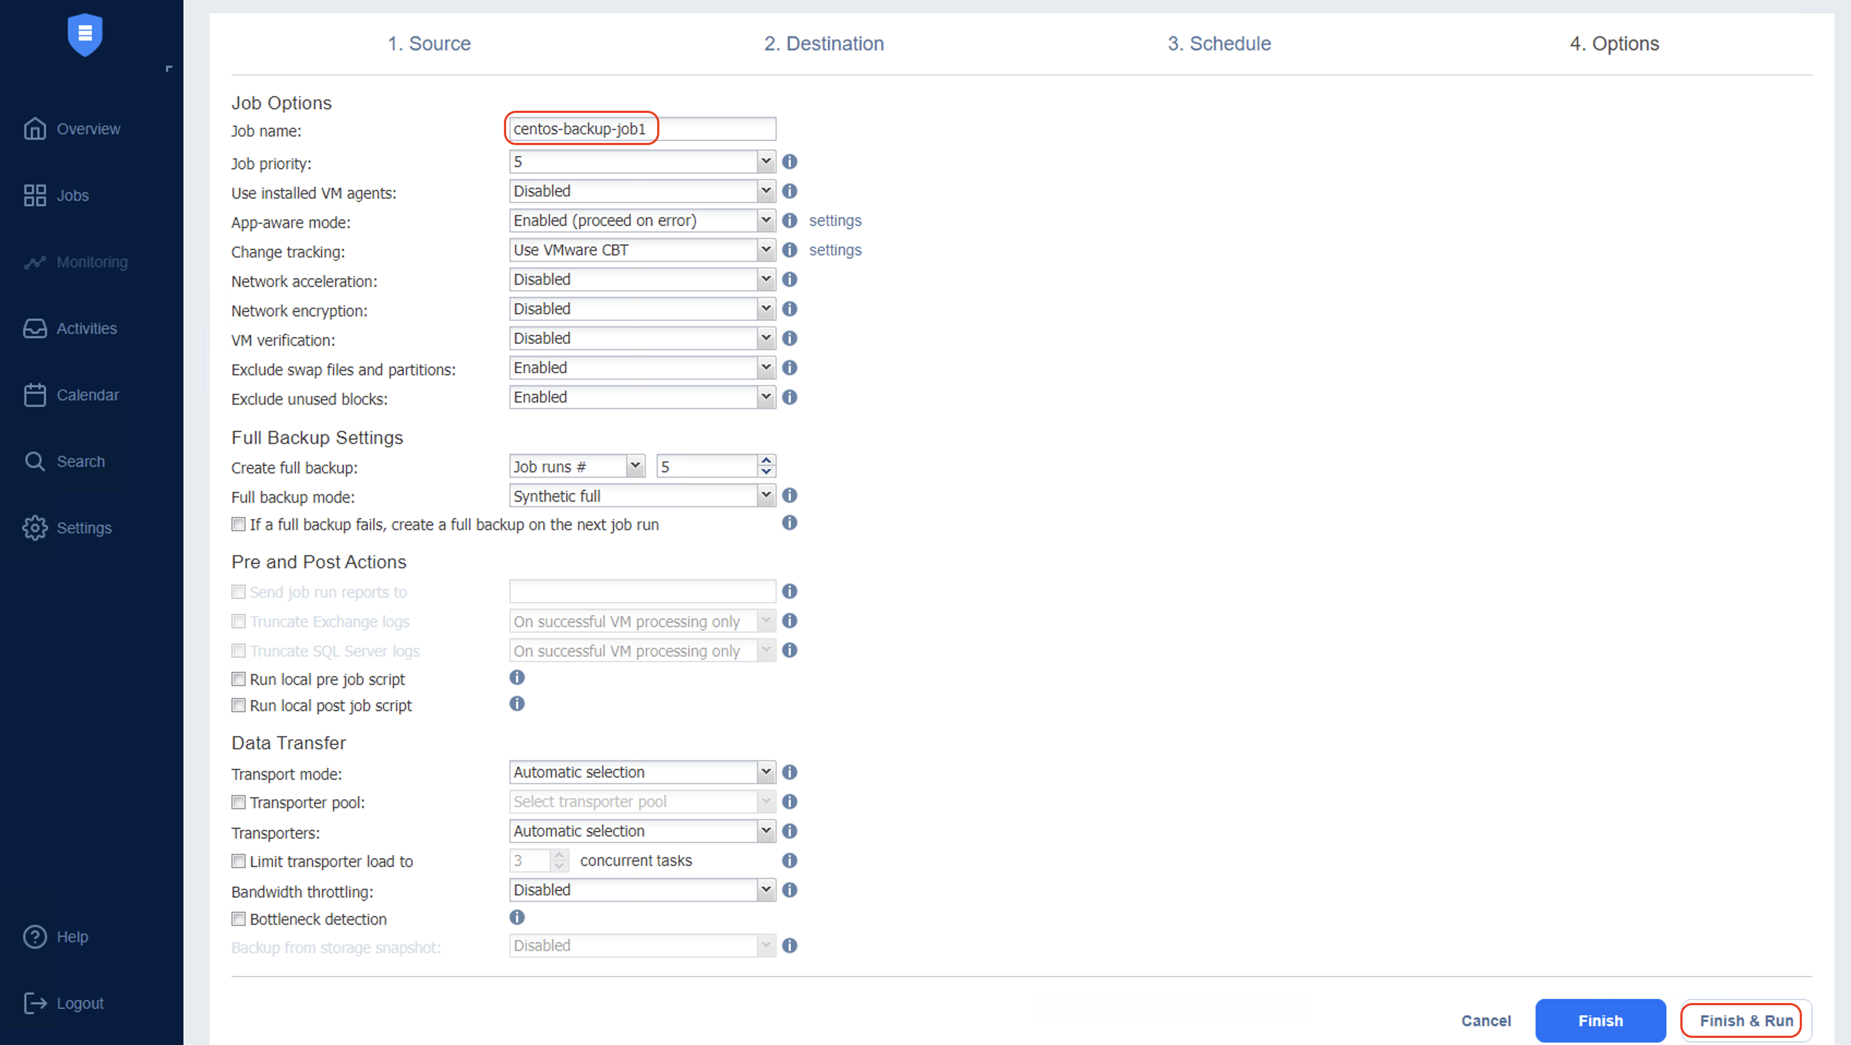This screenshot has width=1851, height=1045.
Task: Show info for Run local post job script
Action: (x=516, y=704)
